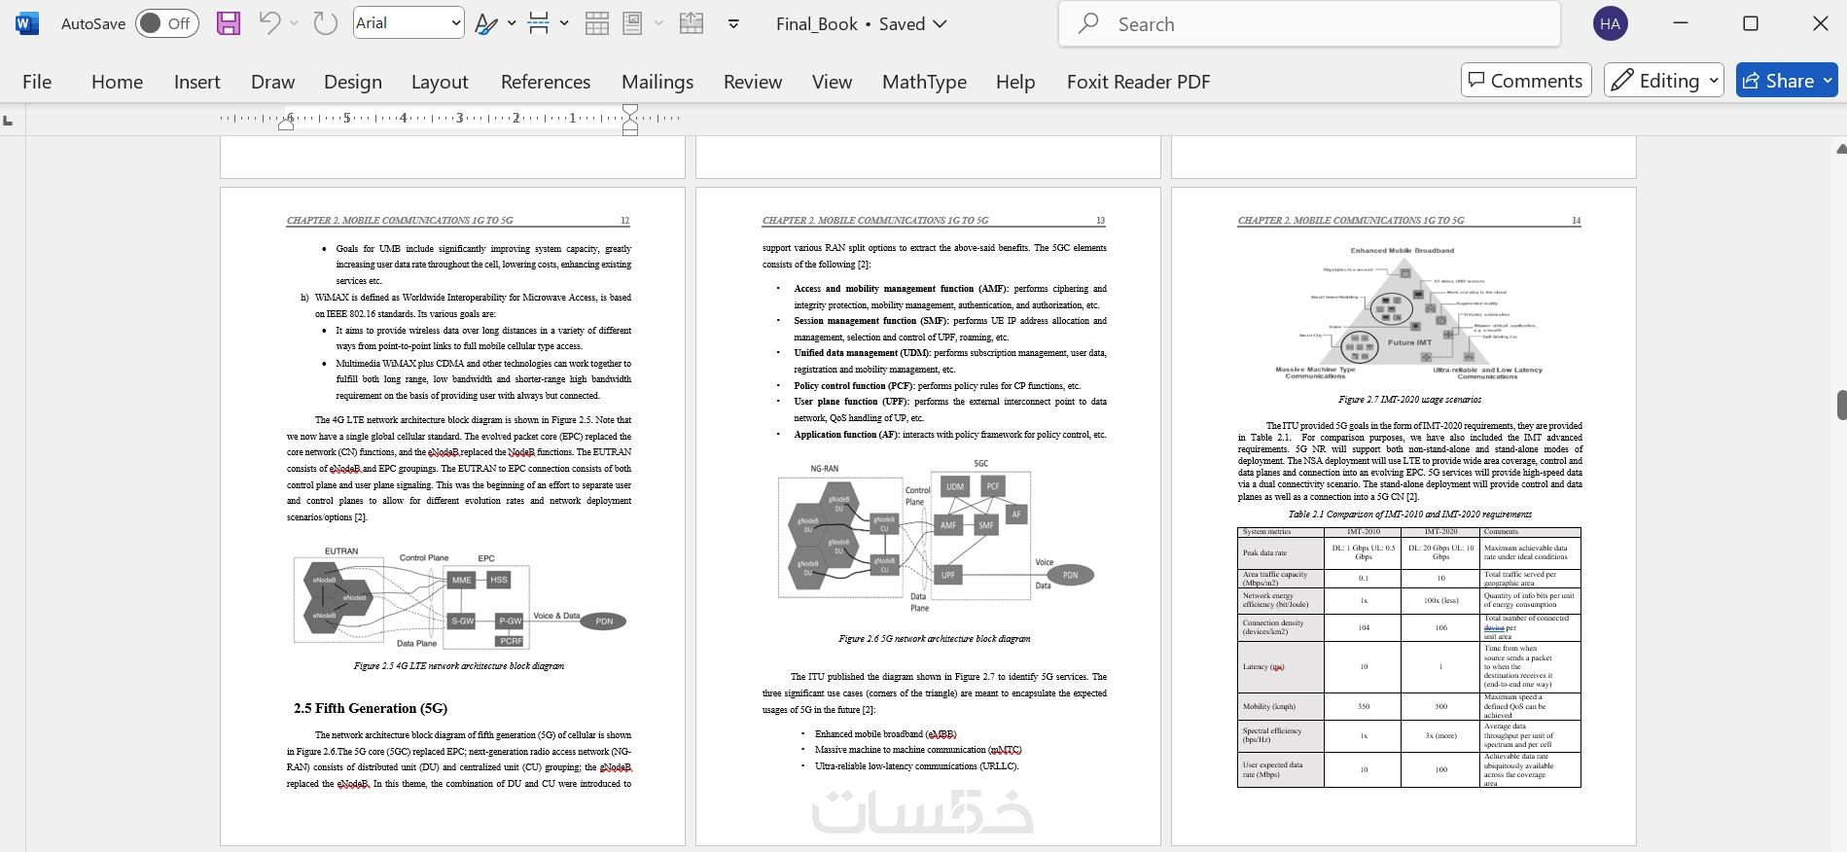Open the File menu
Screen dimensions: 1847x852
point(37,82)
